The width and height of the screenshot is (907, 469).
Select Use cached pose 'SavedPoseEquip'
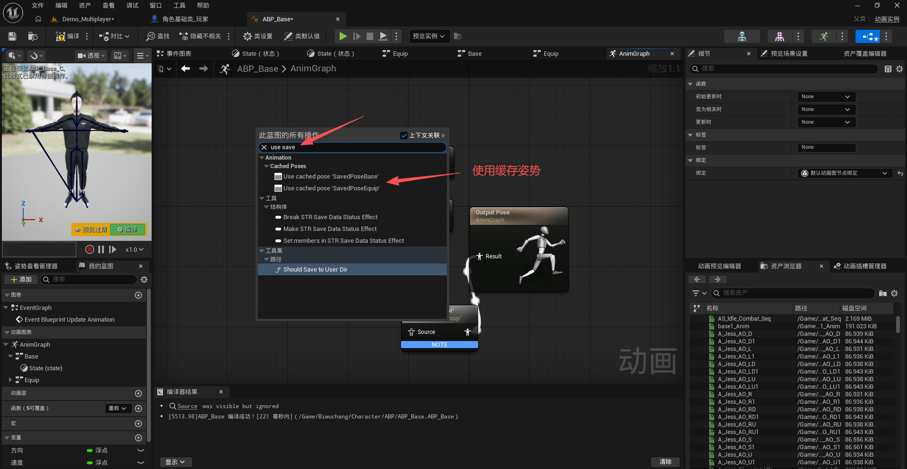pyautogui.click(x=331, y=188)
